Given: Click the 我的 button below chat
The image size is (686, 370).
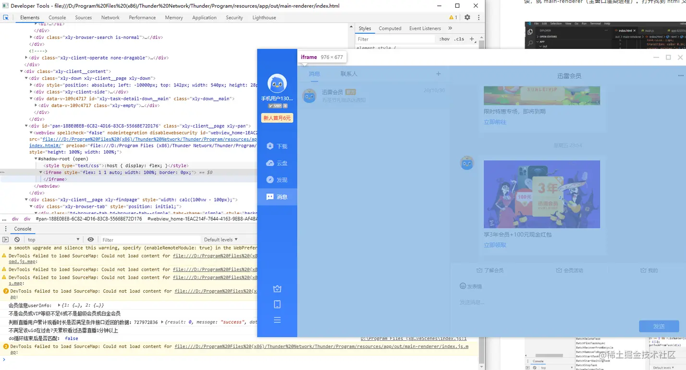Looking at the screenshot, I should [649, 271].
